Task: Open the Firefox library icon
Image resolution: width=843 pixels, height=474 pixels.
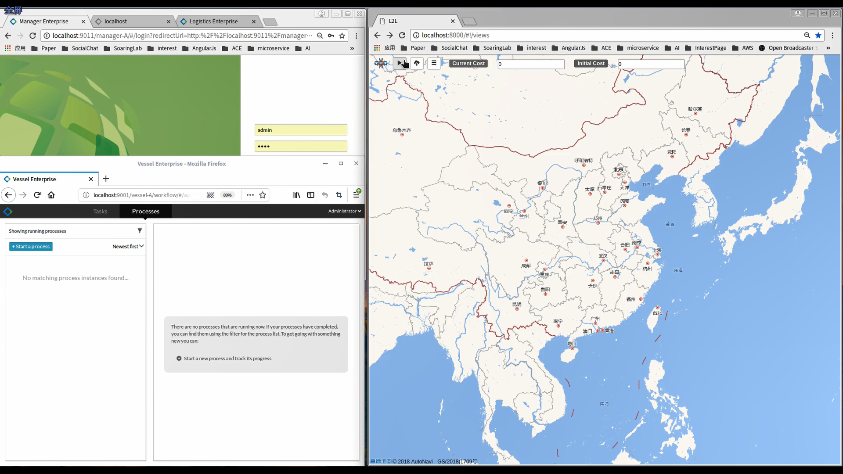Action: click(297, 195)
